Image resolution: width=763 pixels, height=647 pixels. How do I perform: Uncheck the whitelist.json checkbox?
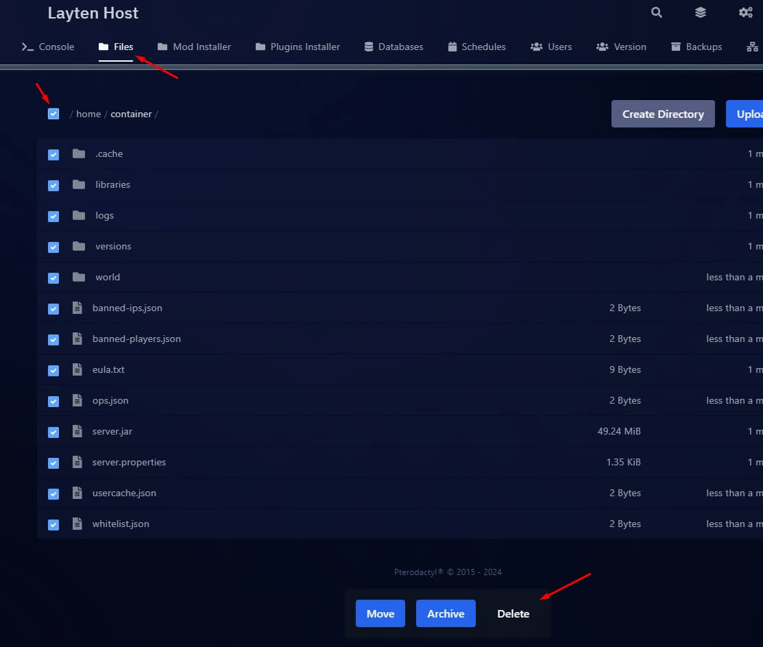click(x=53, y=524)
